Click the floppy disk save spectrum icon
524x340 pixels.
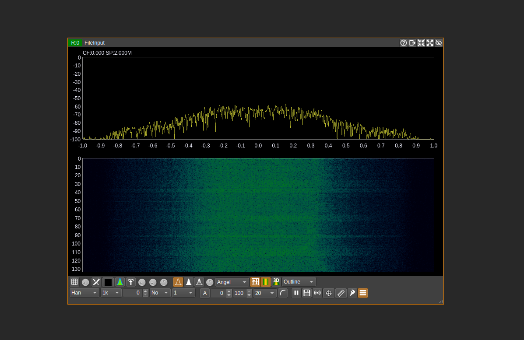pos(307,293)
